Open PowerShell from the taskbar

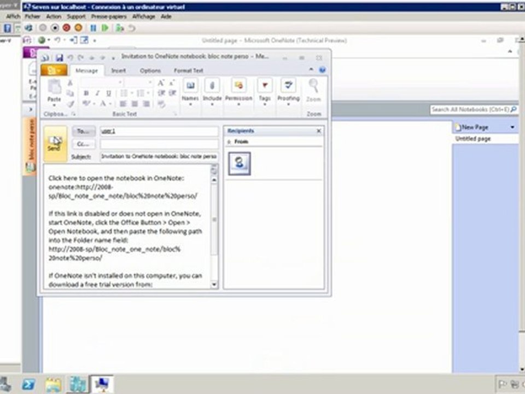(28, 385)
